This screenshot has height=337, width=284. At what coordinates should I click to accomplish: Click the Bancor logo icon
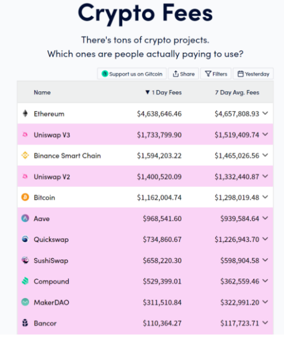[25, 323]
